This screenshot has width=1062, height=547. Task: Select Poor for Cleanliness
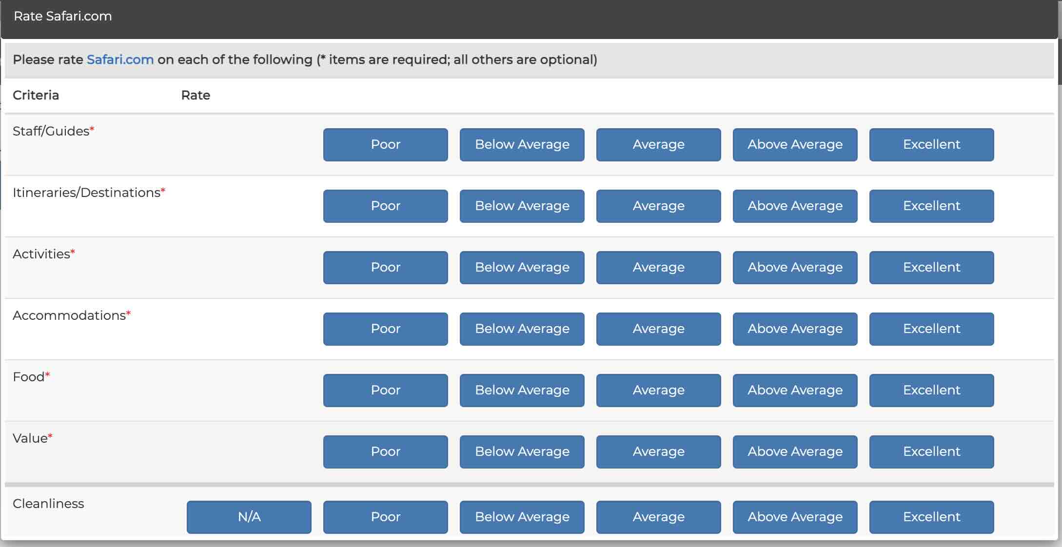coord(385,517)
